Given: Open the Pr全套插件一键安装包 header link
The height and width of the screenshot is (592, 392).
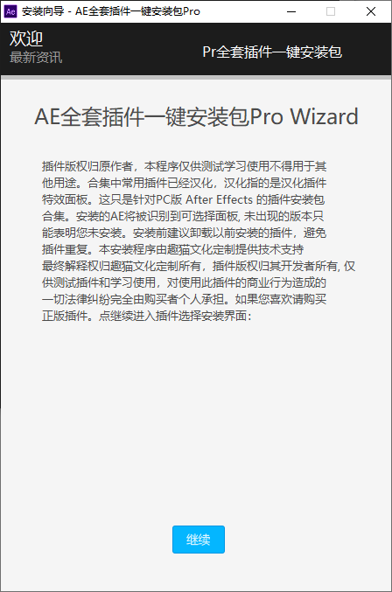Looking at the screenshot, I should 272,52.
